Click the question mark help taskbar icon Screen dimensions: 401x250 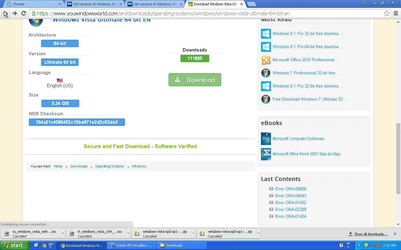coord(341,245)
